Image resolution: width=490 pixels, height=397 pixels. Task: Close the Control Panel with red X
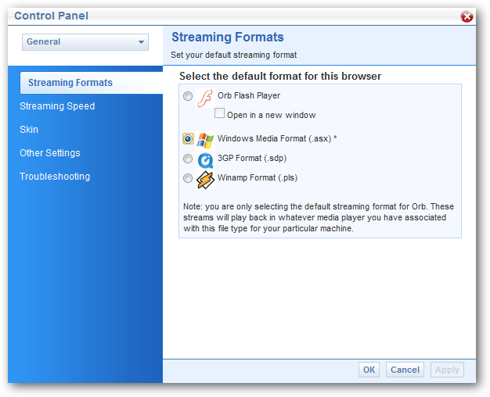467,16
